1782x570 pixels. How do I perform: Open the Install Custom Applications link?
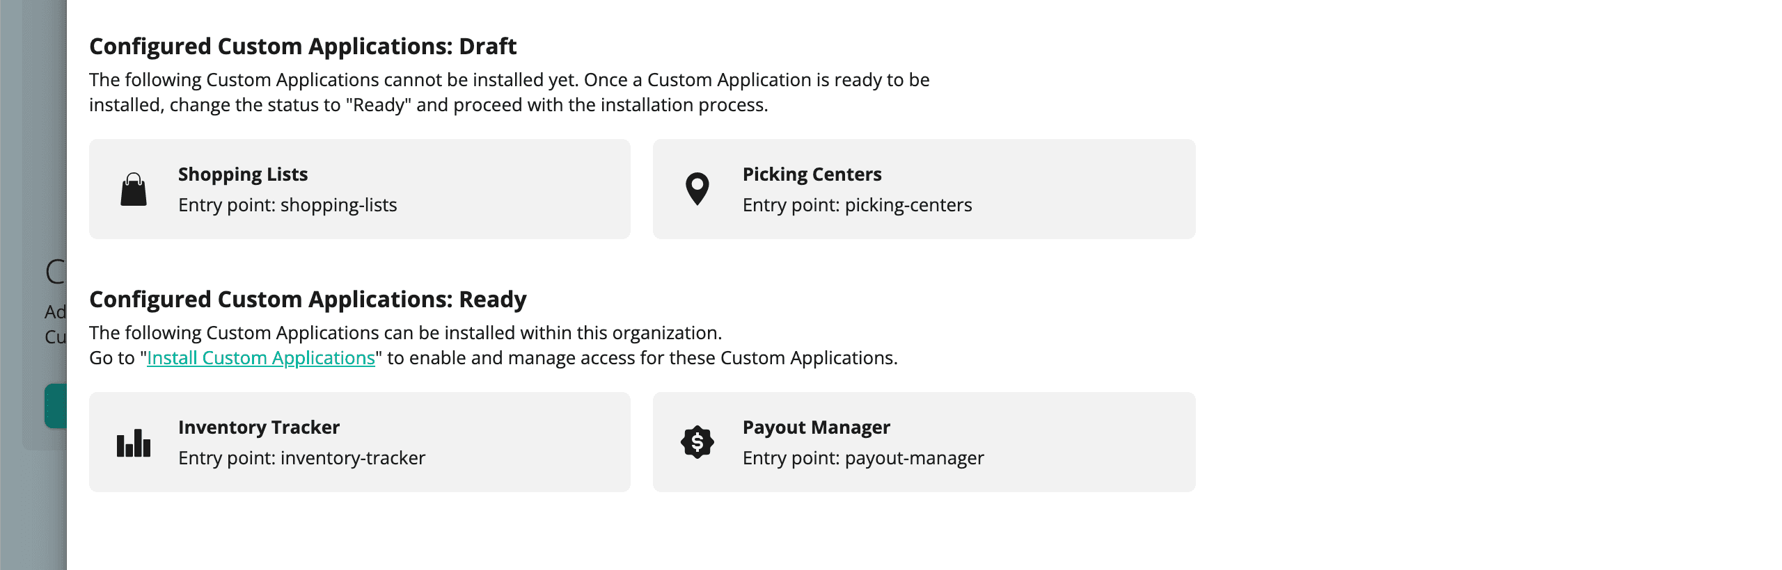point(261,358)
